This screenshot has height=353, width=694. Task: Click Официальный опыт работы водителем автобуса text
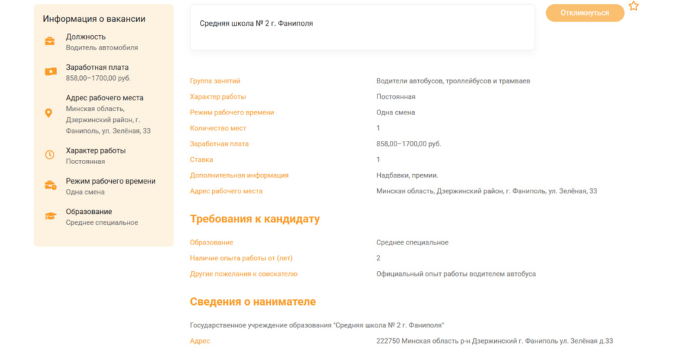tap(455, 274)
